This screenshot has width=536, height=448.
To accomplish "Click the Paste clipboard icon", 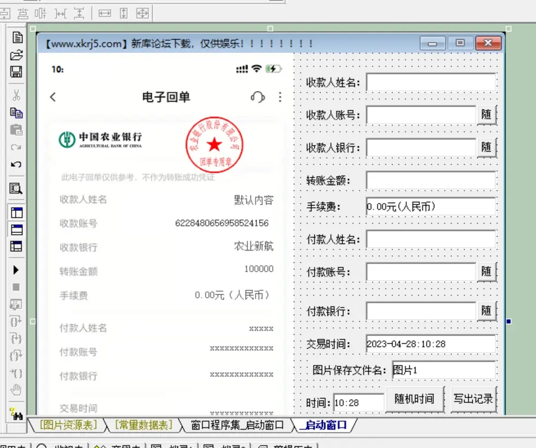I will (16, 130).
